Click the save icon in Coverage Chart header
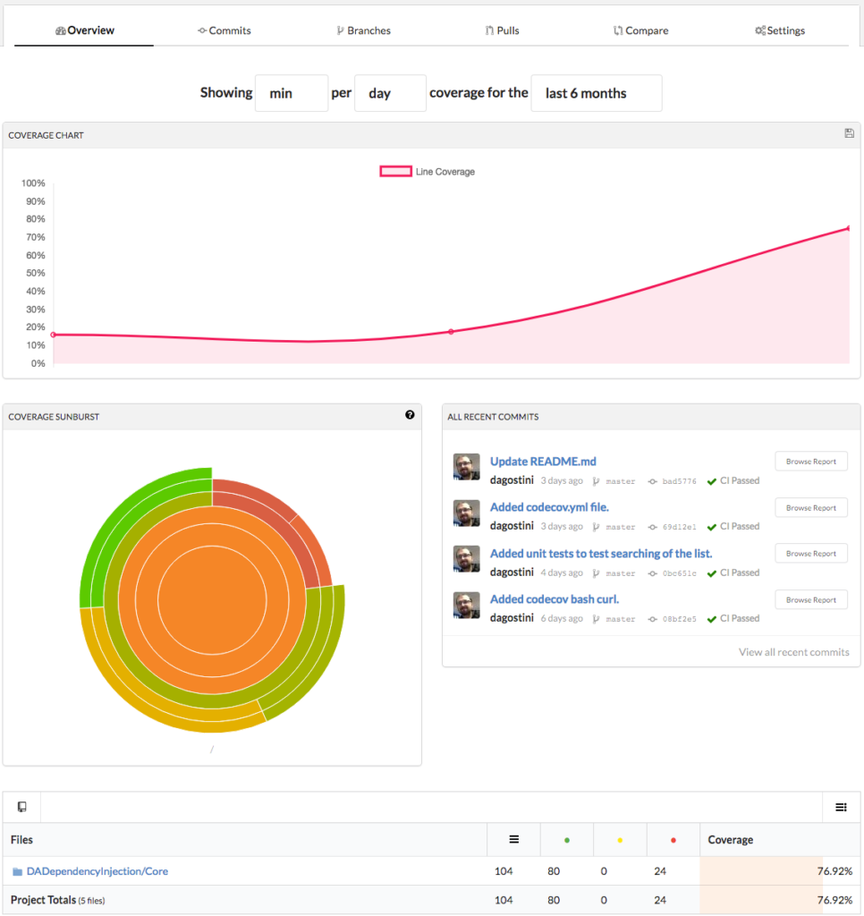Image resolution: width=864 pixels, height=916 pixels. (x=849, y=134)
